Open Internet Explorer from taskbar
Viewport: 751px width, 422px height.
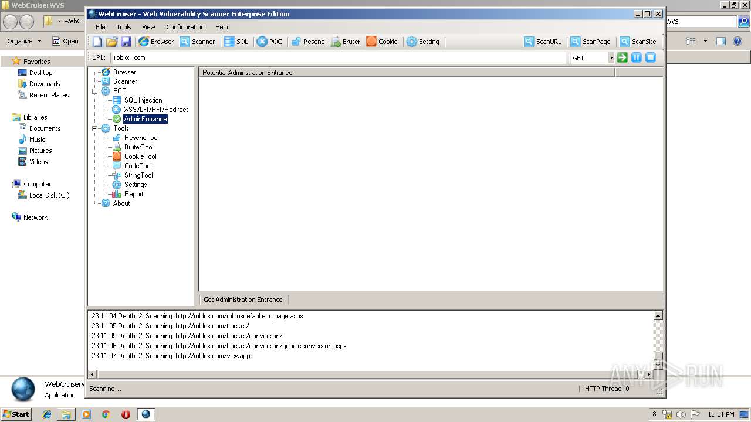click(x=47, y=414)
